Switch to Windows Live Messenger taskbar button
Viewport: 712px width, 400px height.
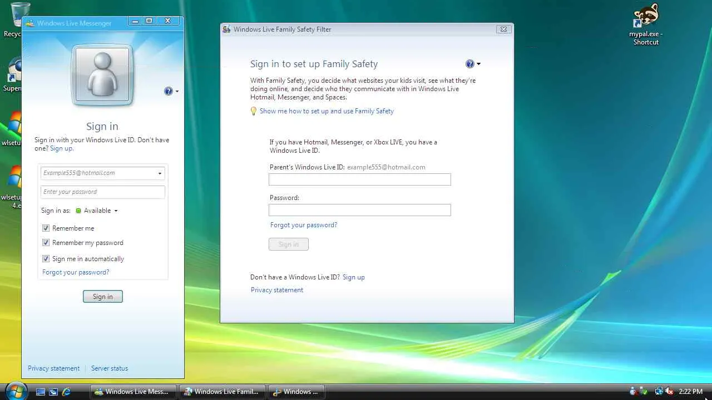tap(133, 392)
